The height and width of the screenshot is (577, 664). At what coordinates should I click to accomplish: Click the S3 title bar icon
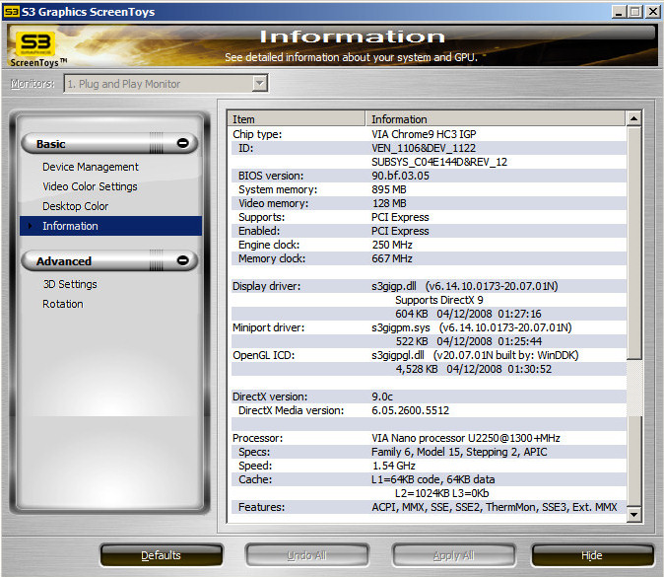(x=11, y=12)
